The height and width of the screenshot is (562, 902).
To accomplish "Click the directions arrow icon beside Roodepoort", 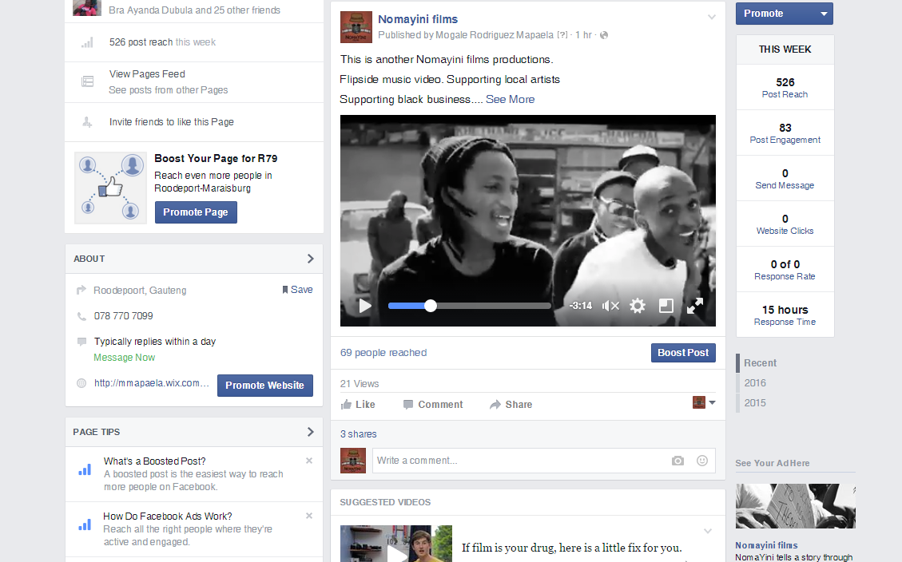I will coord(81,291).
